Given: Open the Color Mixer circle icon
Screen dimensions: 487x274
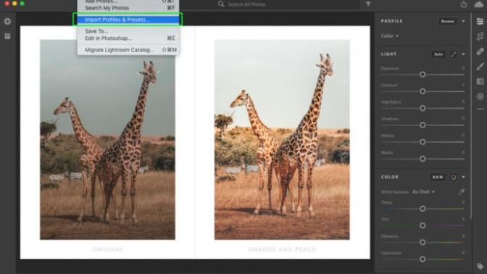Looking at the screenshot, I should point(454,178).
